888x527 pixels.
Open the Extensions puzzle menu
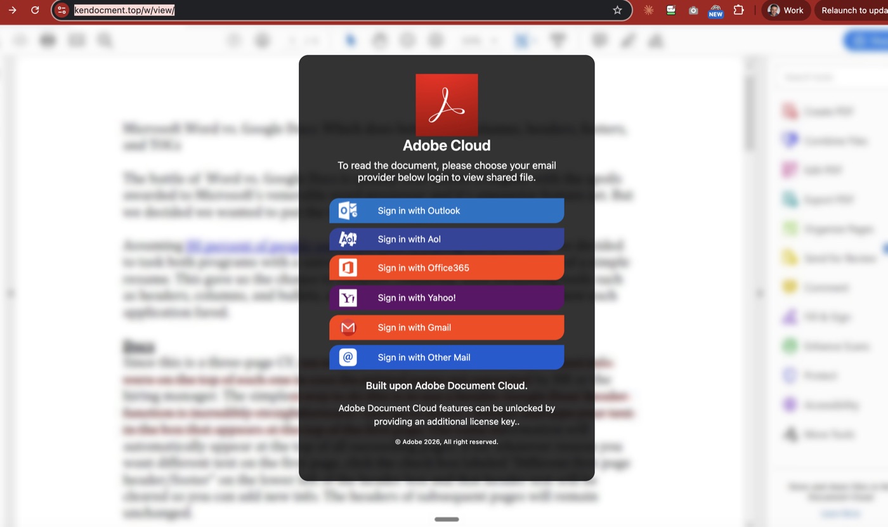[x=738, y=10]
